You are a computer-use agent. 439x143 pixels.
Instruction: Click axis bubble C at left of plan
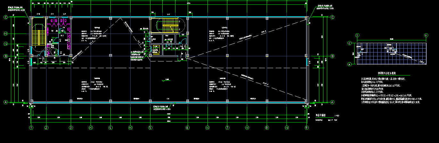click(5, 17)
